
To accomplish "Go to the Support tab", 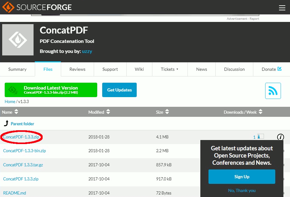I will pyautogui.click(x=110, y=69).
